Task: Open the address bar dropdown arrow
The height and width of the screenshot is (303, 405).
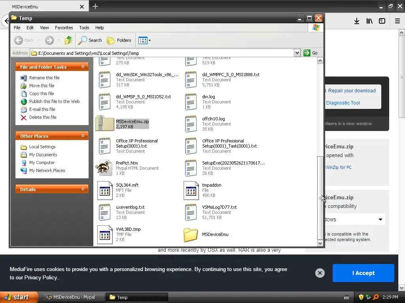Action: coord(297,53)
